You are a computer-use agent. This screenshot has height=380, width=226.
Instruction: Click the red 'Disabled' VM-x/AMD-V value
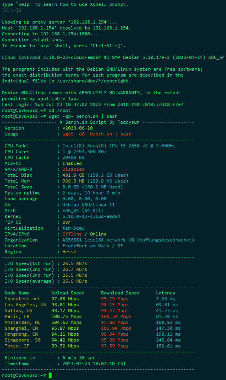[x=73, y=169]
